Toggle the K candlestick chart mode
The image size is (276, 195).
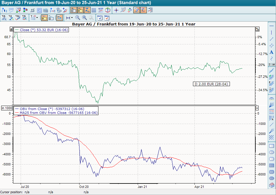[x=44, y=18]
